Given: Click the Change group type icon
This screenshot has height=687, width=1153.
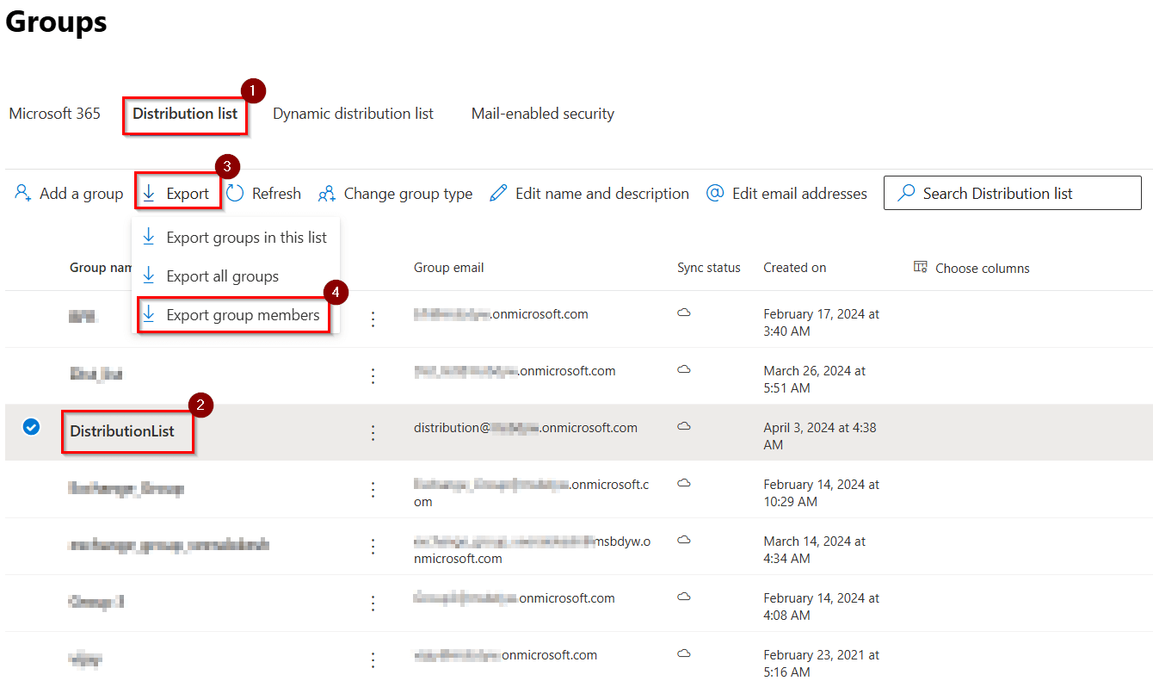Looking at the screenshot, I should click(327, 194).
